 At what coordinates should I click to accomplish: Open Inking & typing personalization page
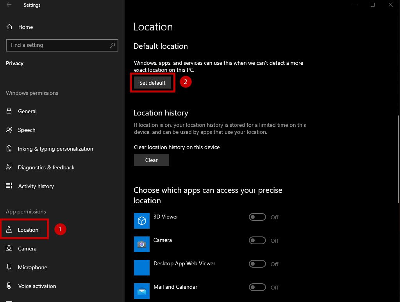[55, 149]
